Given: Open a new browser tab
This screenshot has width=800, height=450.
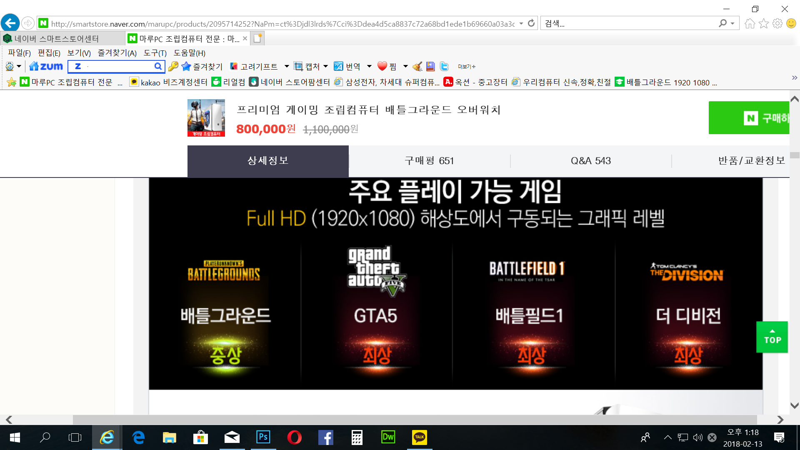Looking at the screenshot, I should click(257, 38).
